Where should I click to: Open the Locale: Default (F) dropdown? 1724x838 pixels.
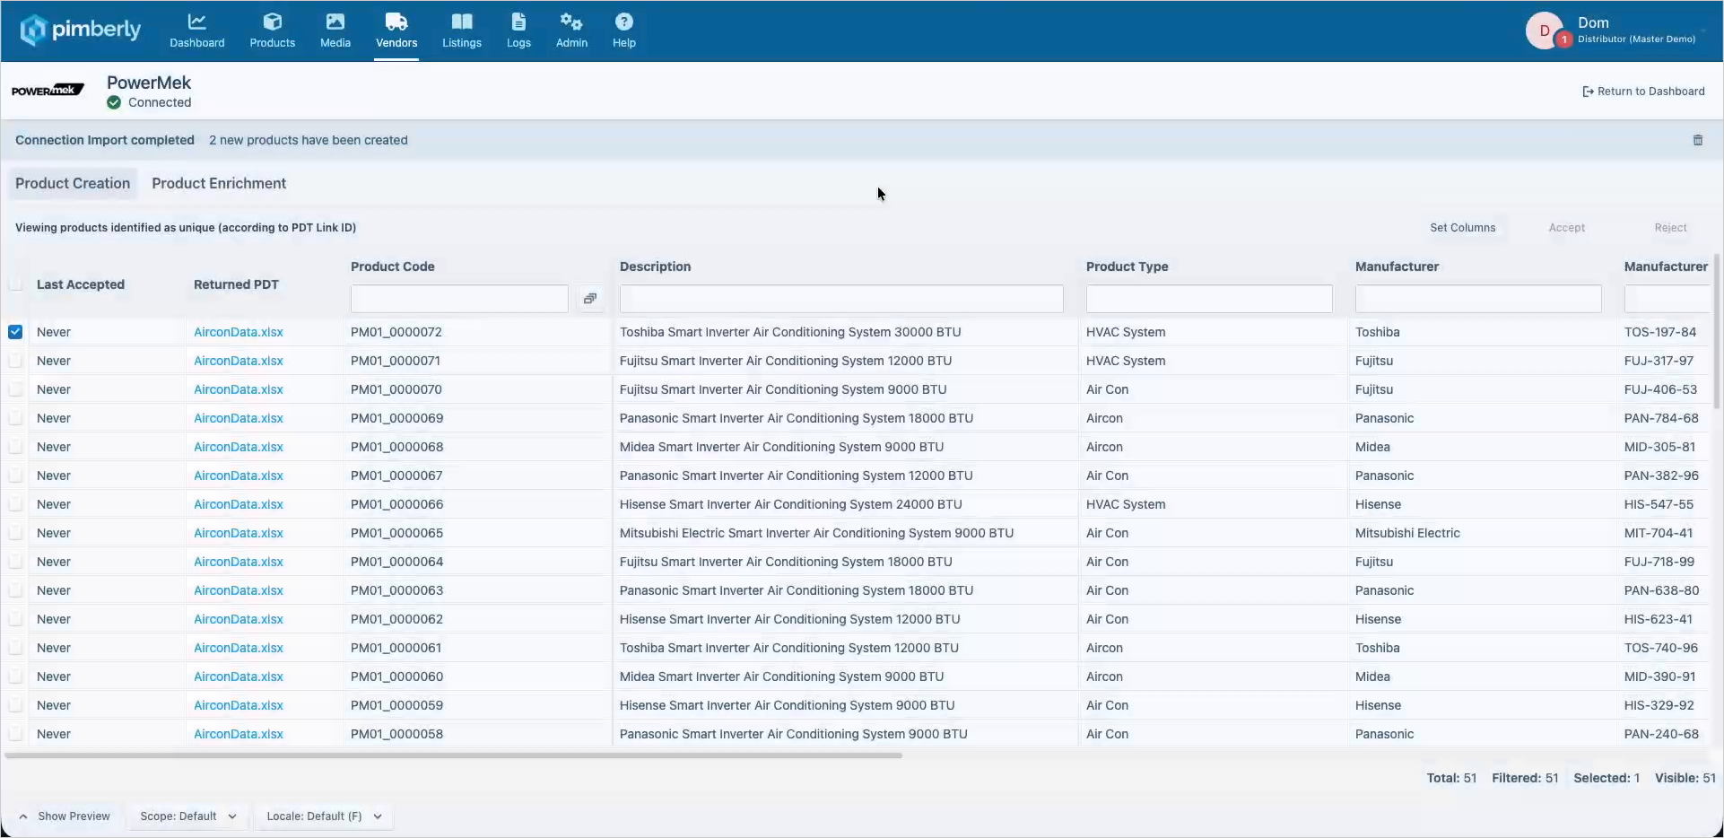point(324,816)
